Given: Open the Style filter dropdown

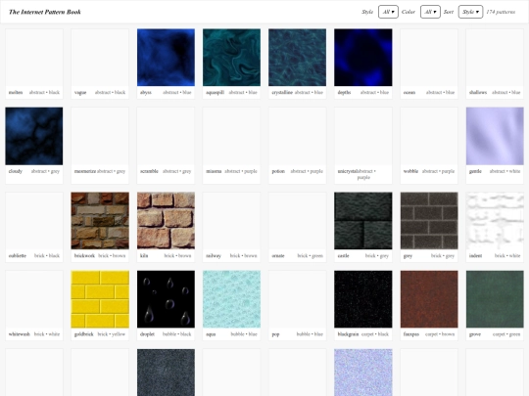Looking at the screenshot, I should click(x=388, y=12).
